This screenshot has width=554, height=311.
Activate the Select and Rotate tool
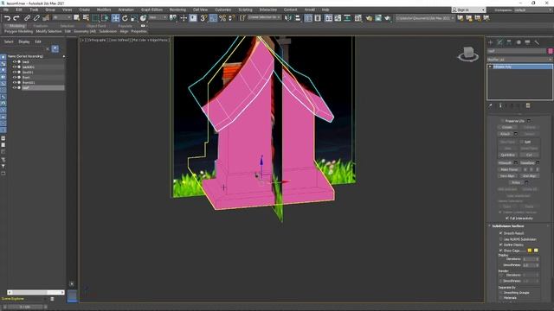(125, 18)
